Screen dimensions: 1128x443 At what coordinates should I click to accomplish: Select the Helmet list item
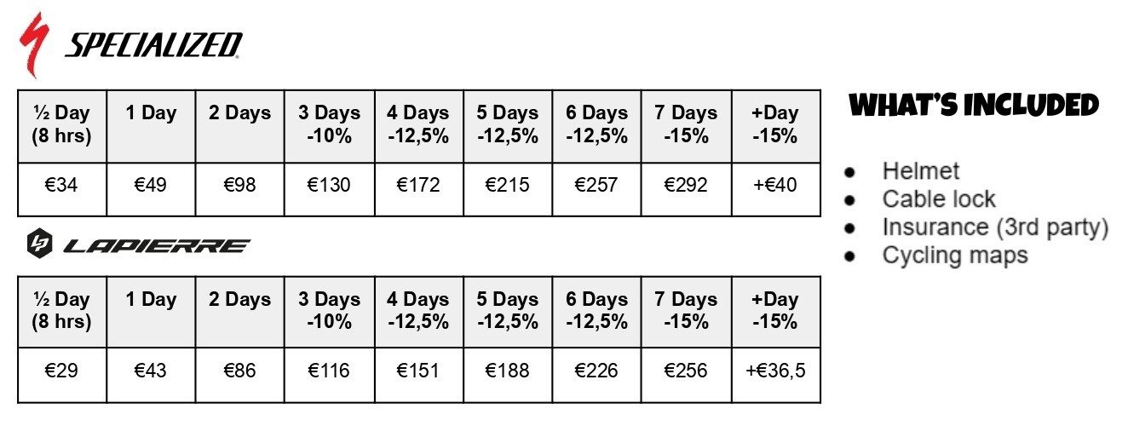pyautogui.click(x=920, y=171)
